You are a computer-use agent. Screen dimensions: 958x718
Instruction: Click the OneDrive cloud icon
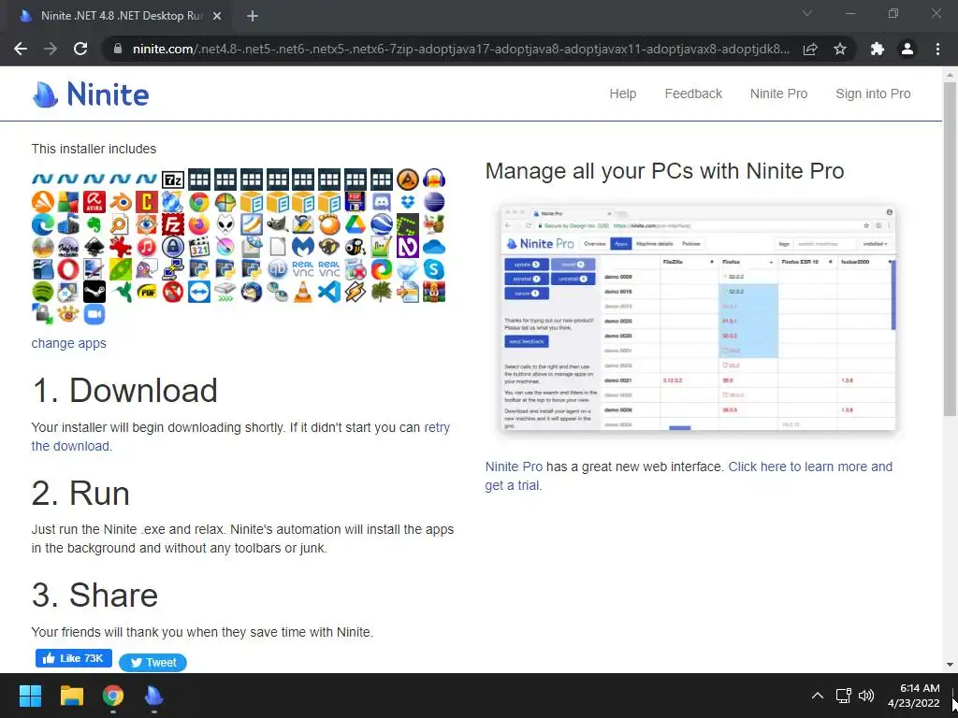coord(434,247)
